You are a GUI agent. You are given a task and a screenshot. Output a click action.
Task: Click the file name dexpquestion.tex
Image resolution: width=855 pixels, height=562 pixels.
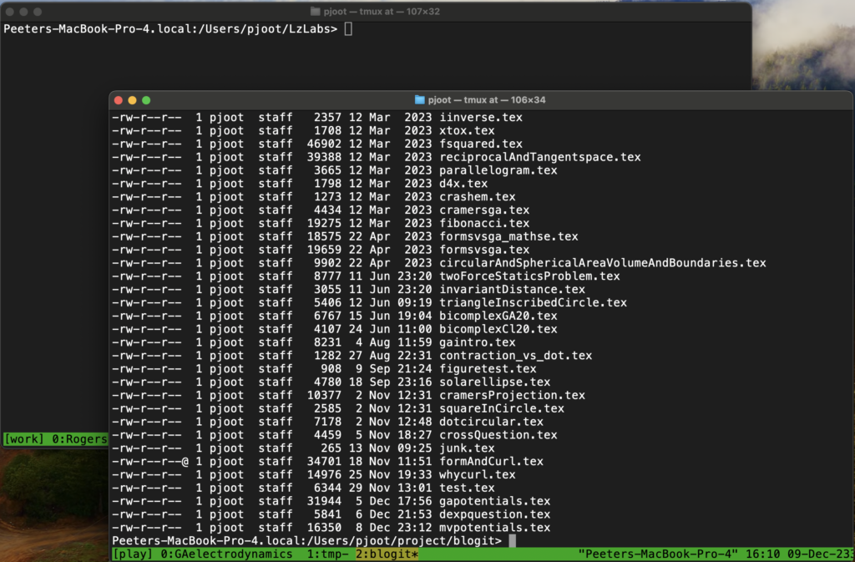[x=494, y=514]
